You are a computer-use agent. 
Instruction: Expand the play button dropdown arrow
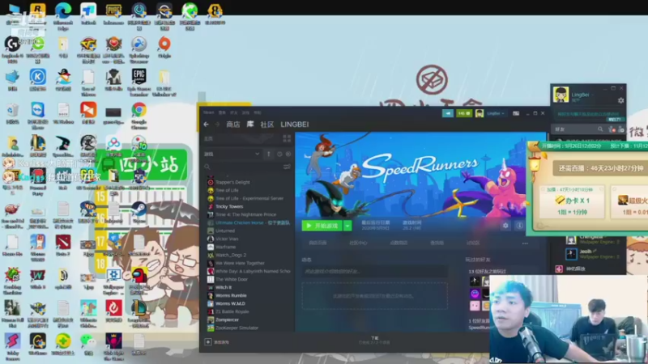(x=347, y=226)
